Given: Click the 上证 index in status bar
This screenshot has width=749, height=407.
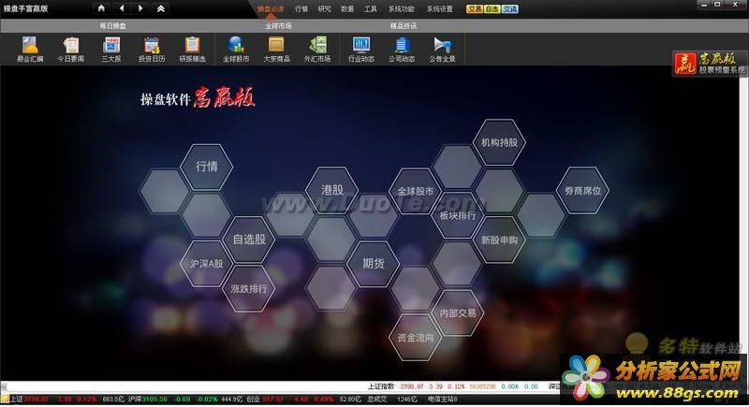Looking at the screenshot, I should coord(17,399).
